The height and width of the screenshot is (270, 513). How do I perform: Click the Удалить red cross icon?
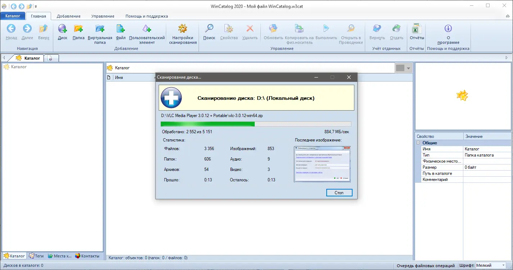tap(250, 29)
